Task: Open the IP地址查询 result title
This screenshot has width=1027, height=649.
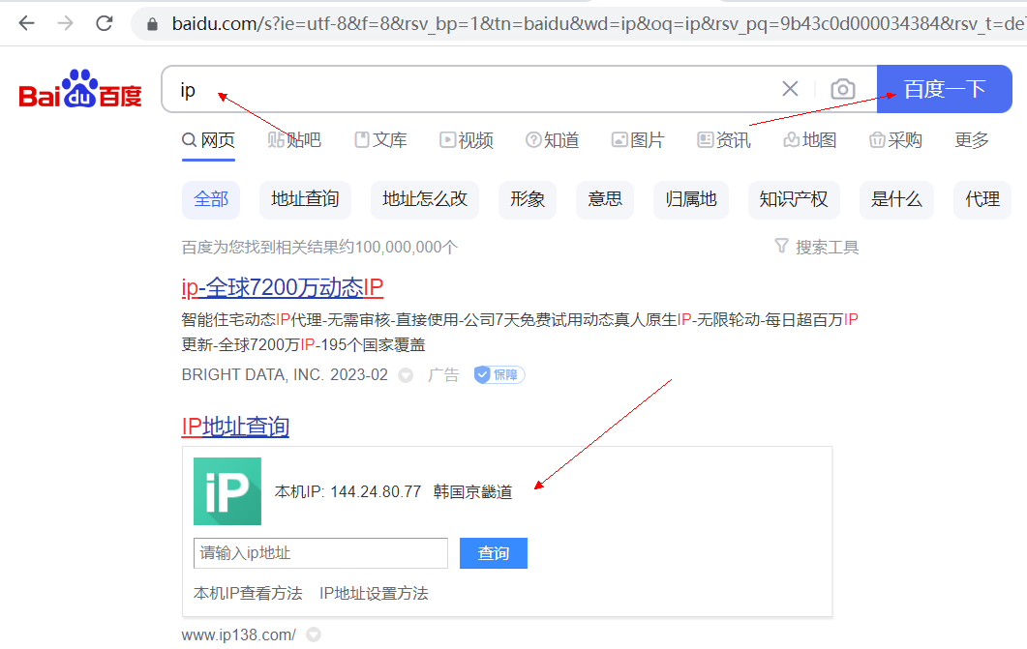Action: 235,427
